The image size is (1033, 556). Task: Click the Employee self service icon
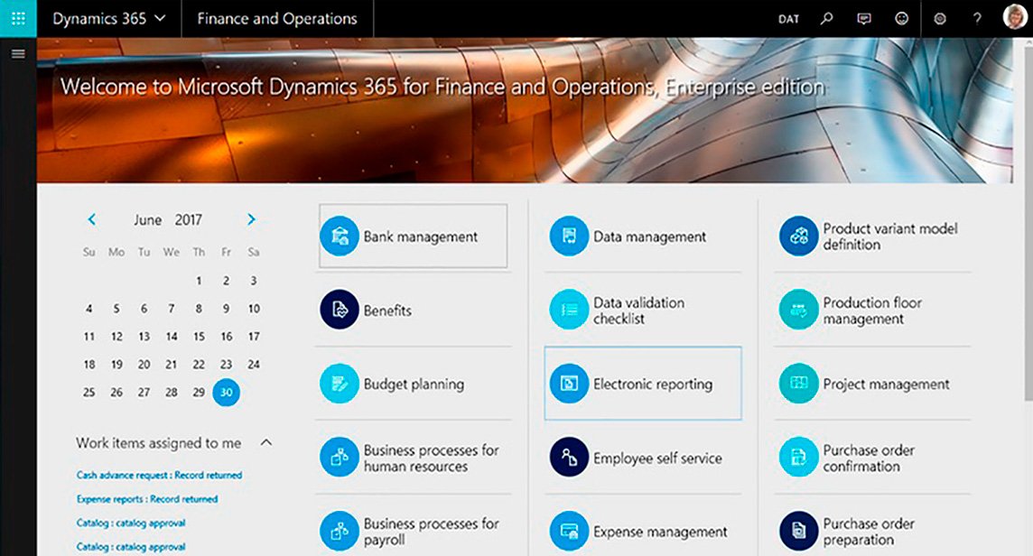click(569, 458)
